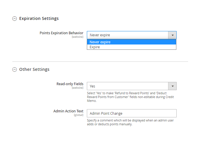Click the [global] scope tag
The image size is (201, 144).
point(78,115)
